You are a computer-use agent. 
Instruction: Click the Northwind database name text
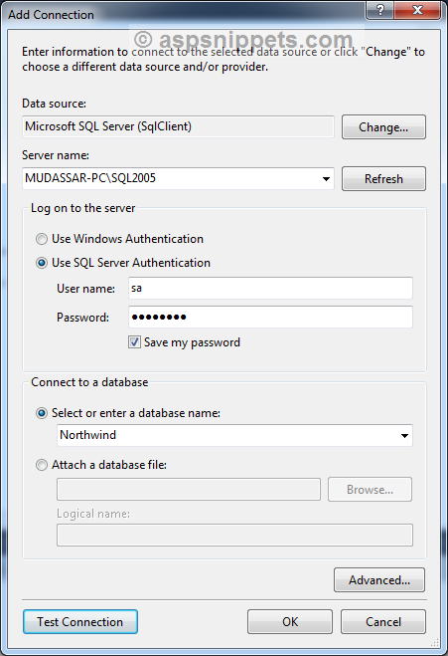tap(88, 435)
